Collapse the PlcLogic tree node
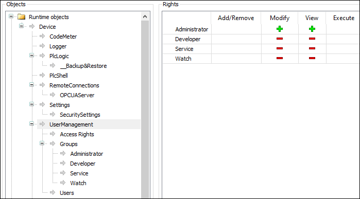The width and height of the screenshot is (360, 199). (31, 56)
